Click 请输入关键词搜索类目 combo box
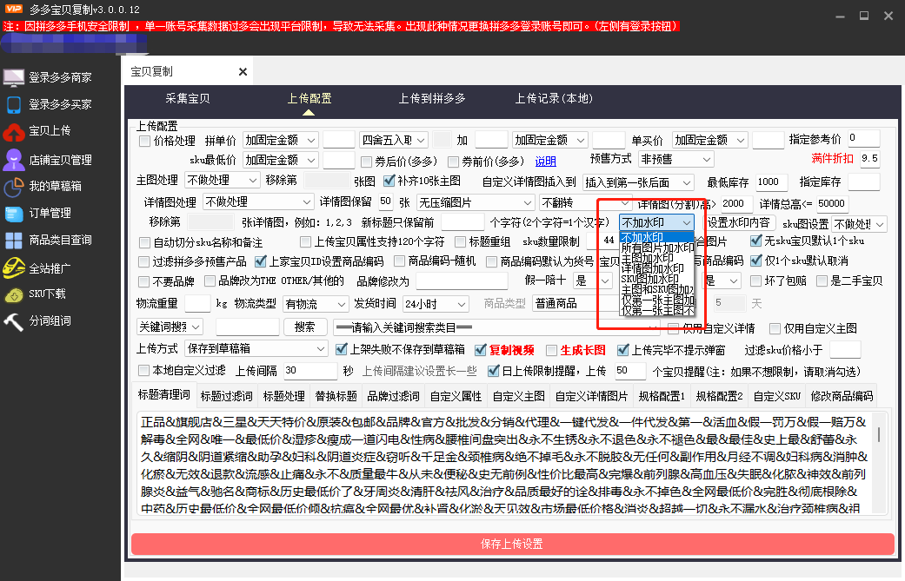The width and height of the screenshot is (905, 581). 497,327
